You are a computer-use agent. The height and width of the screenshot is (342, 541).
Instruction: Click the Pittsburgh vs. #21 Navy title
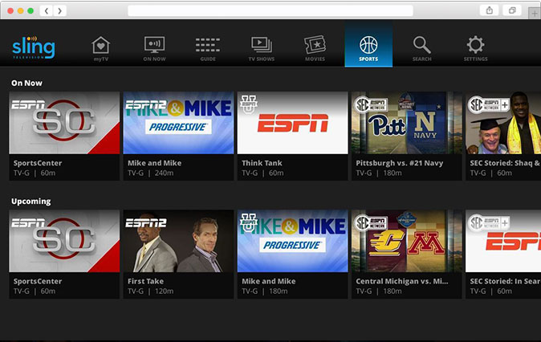[x=399, y=163]
